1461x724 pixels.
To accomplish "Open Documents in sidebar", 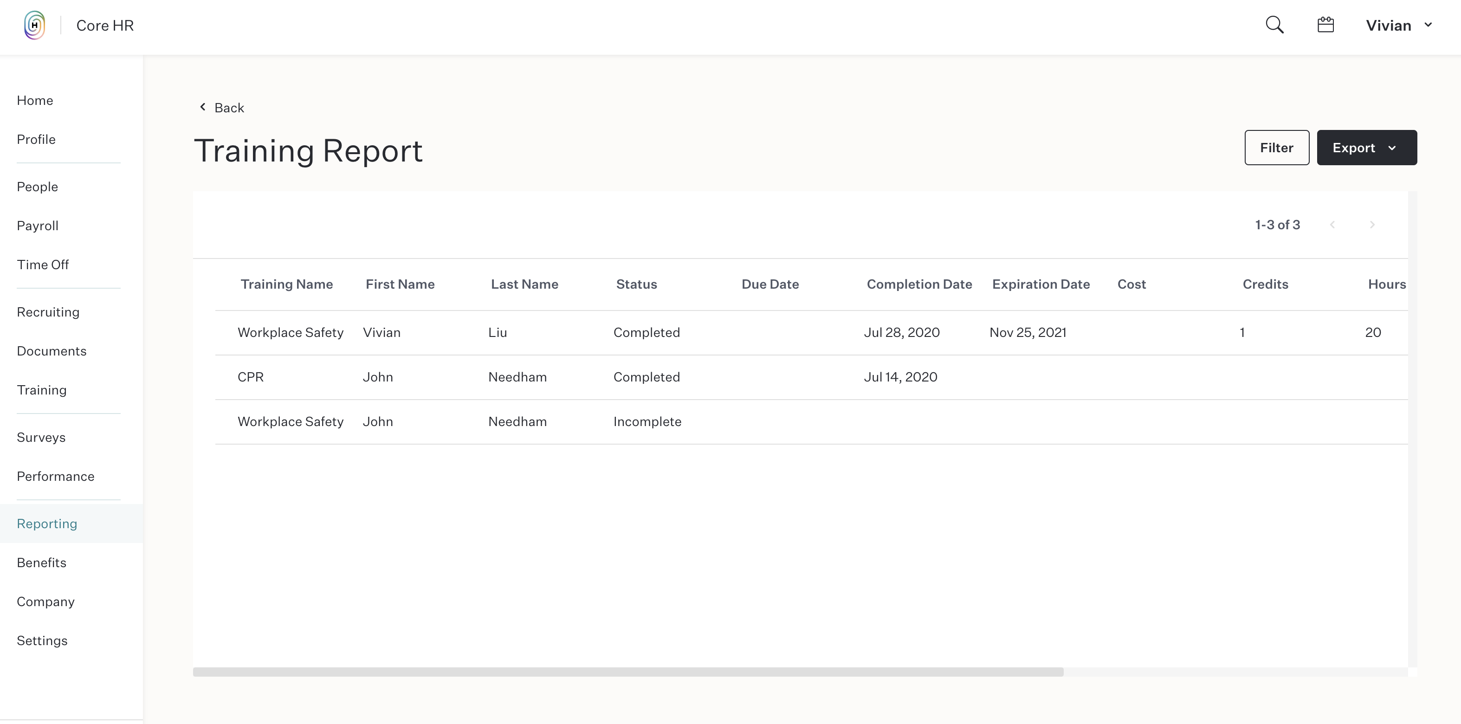I will coord(52,351).
